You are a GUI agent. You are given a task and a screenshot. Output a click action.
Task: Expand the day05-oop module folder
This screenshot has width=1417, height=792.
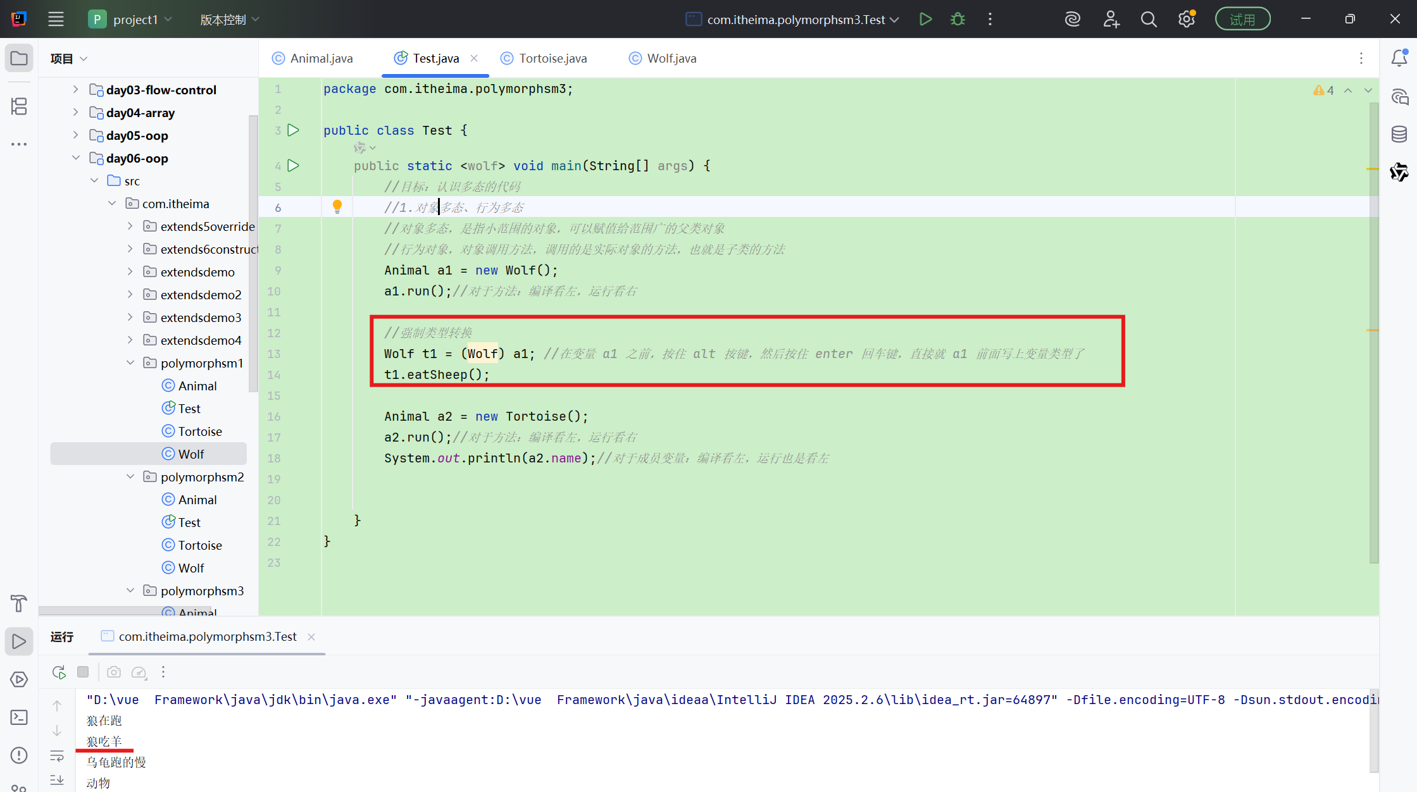[x=75, y=135]
